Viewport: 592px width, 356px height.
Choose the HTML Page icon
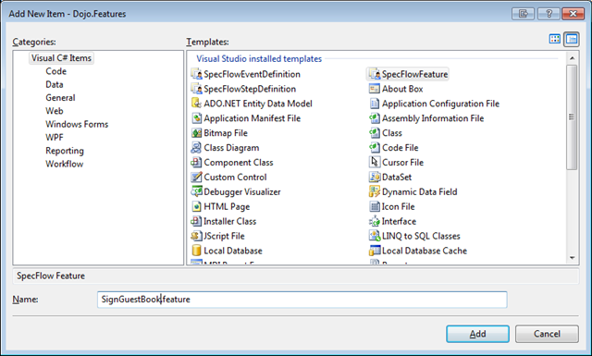click(x=197, y=206)
